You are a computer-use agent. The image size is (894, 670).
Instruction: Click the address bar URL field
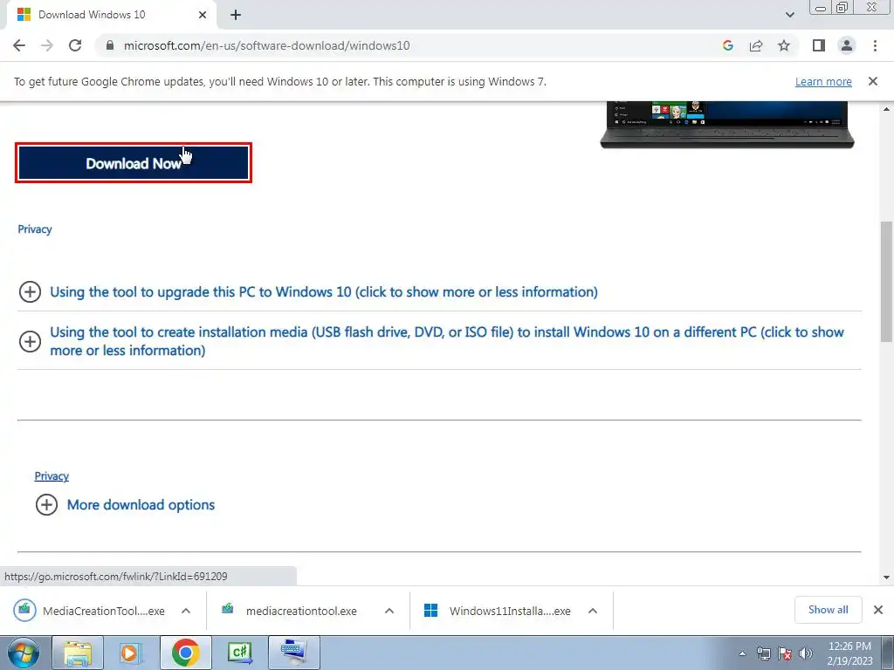pyautogui.click(x=267, y=45)
